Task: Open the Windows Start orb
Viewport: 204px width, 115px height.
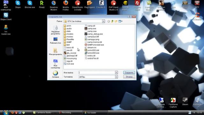Action: coord(6,112)
